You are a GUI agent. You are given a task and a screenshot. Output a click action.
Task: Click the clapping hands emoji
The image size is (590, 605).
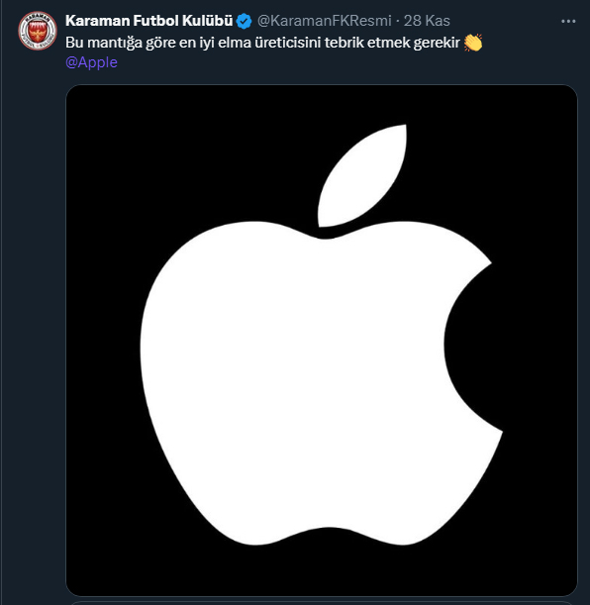[473, 43]
